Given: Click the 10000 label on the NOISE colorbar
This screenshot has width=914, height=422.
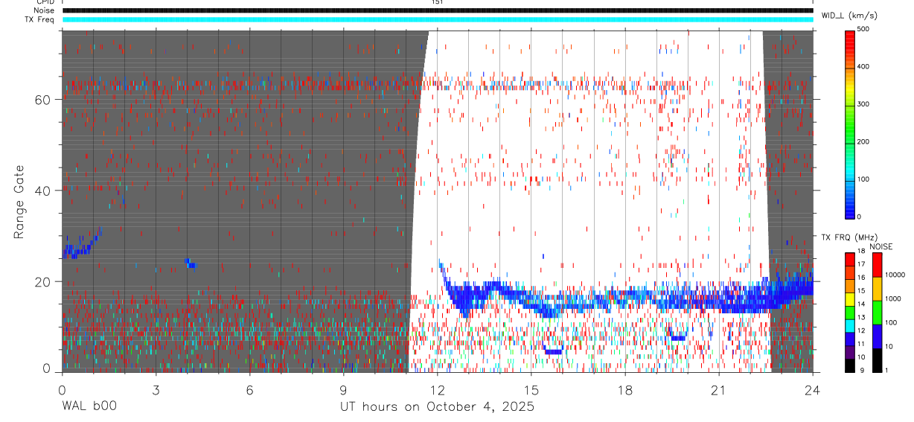Looking at the screenshot, I should tap(895, 275).
